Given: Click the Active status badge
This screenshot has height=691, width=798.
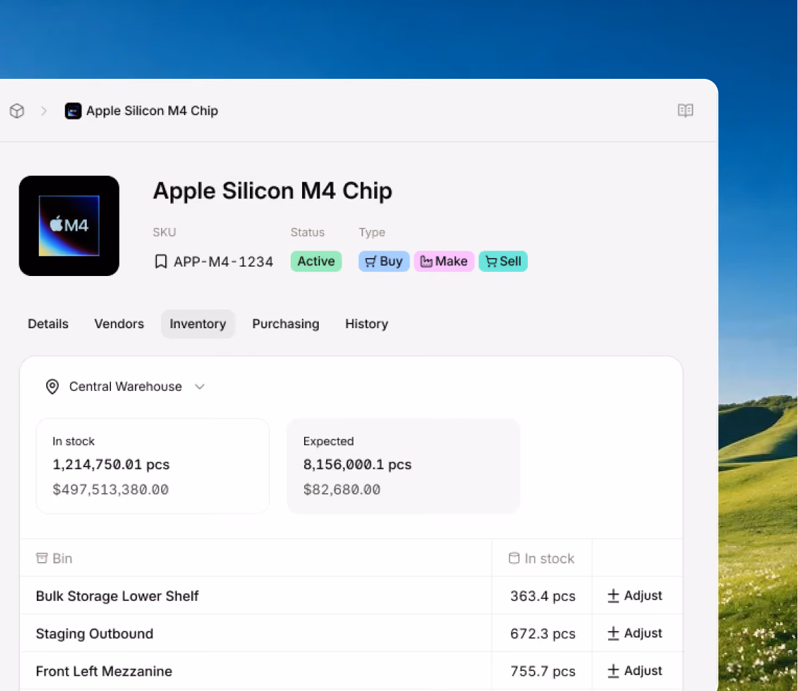Looking at the screenshot, I should [x=316, y=261].
